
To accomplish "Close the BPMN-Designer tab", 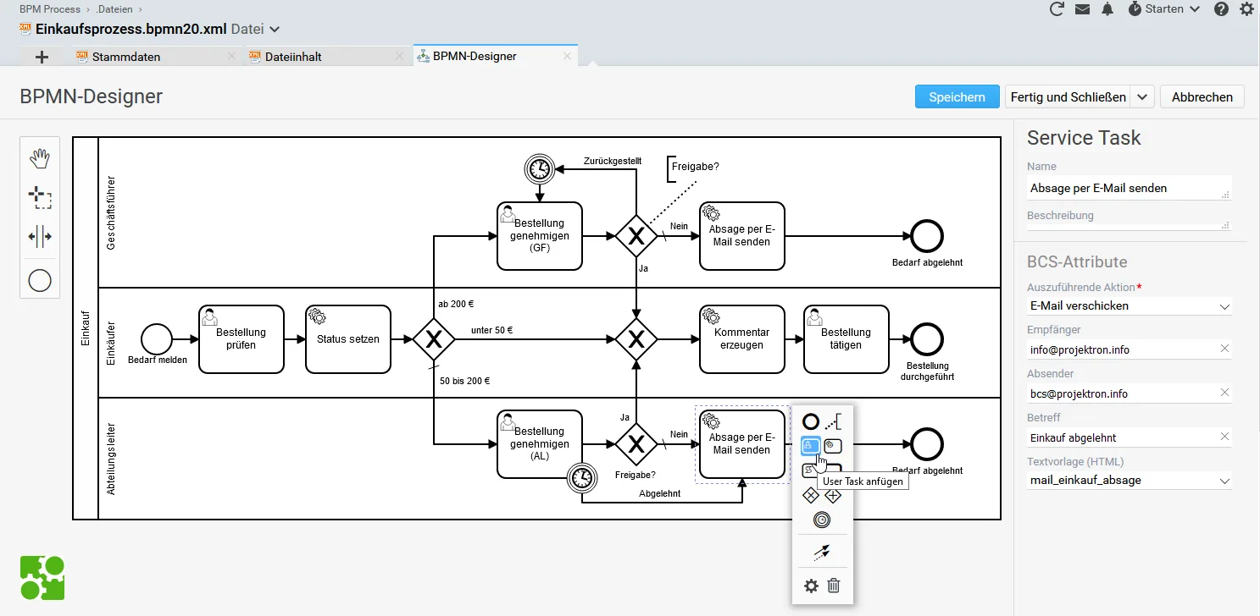I will pos(568,57).
